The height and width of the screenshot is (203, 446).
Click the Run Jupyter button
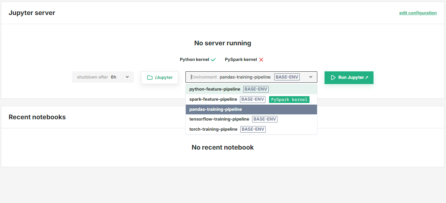[x=349, y=78]
